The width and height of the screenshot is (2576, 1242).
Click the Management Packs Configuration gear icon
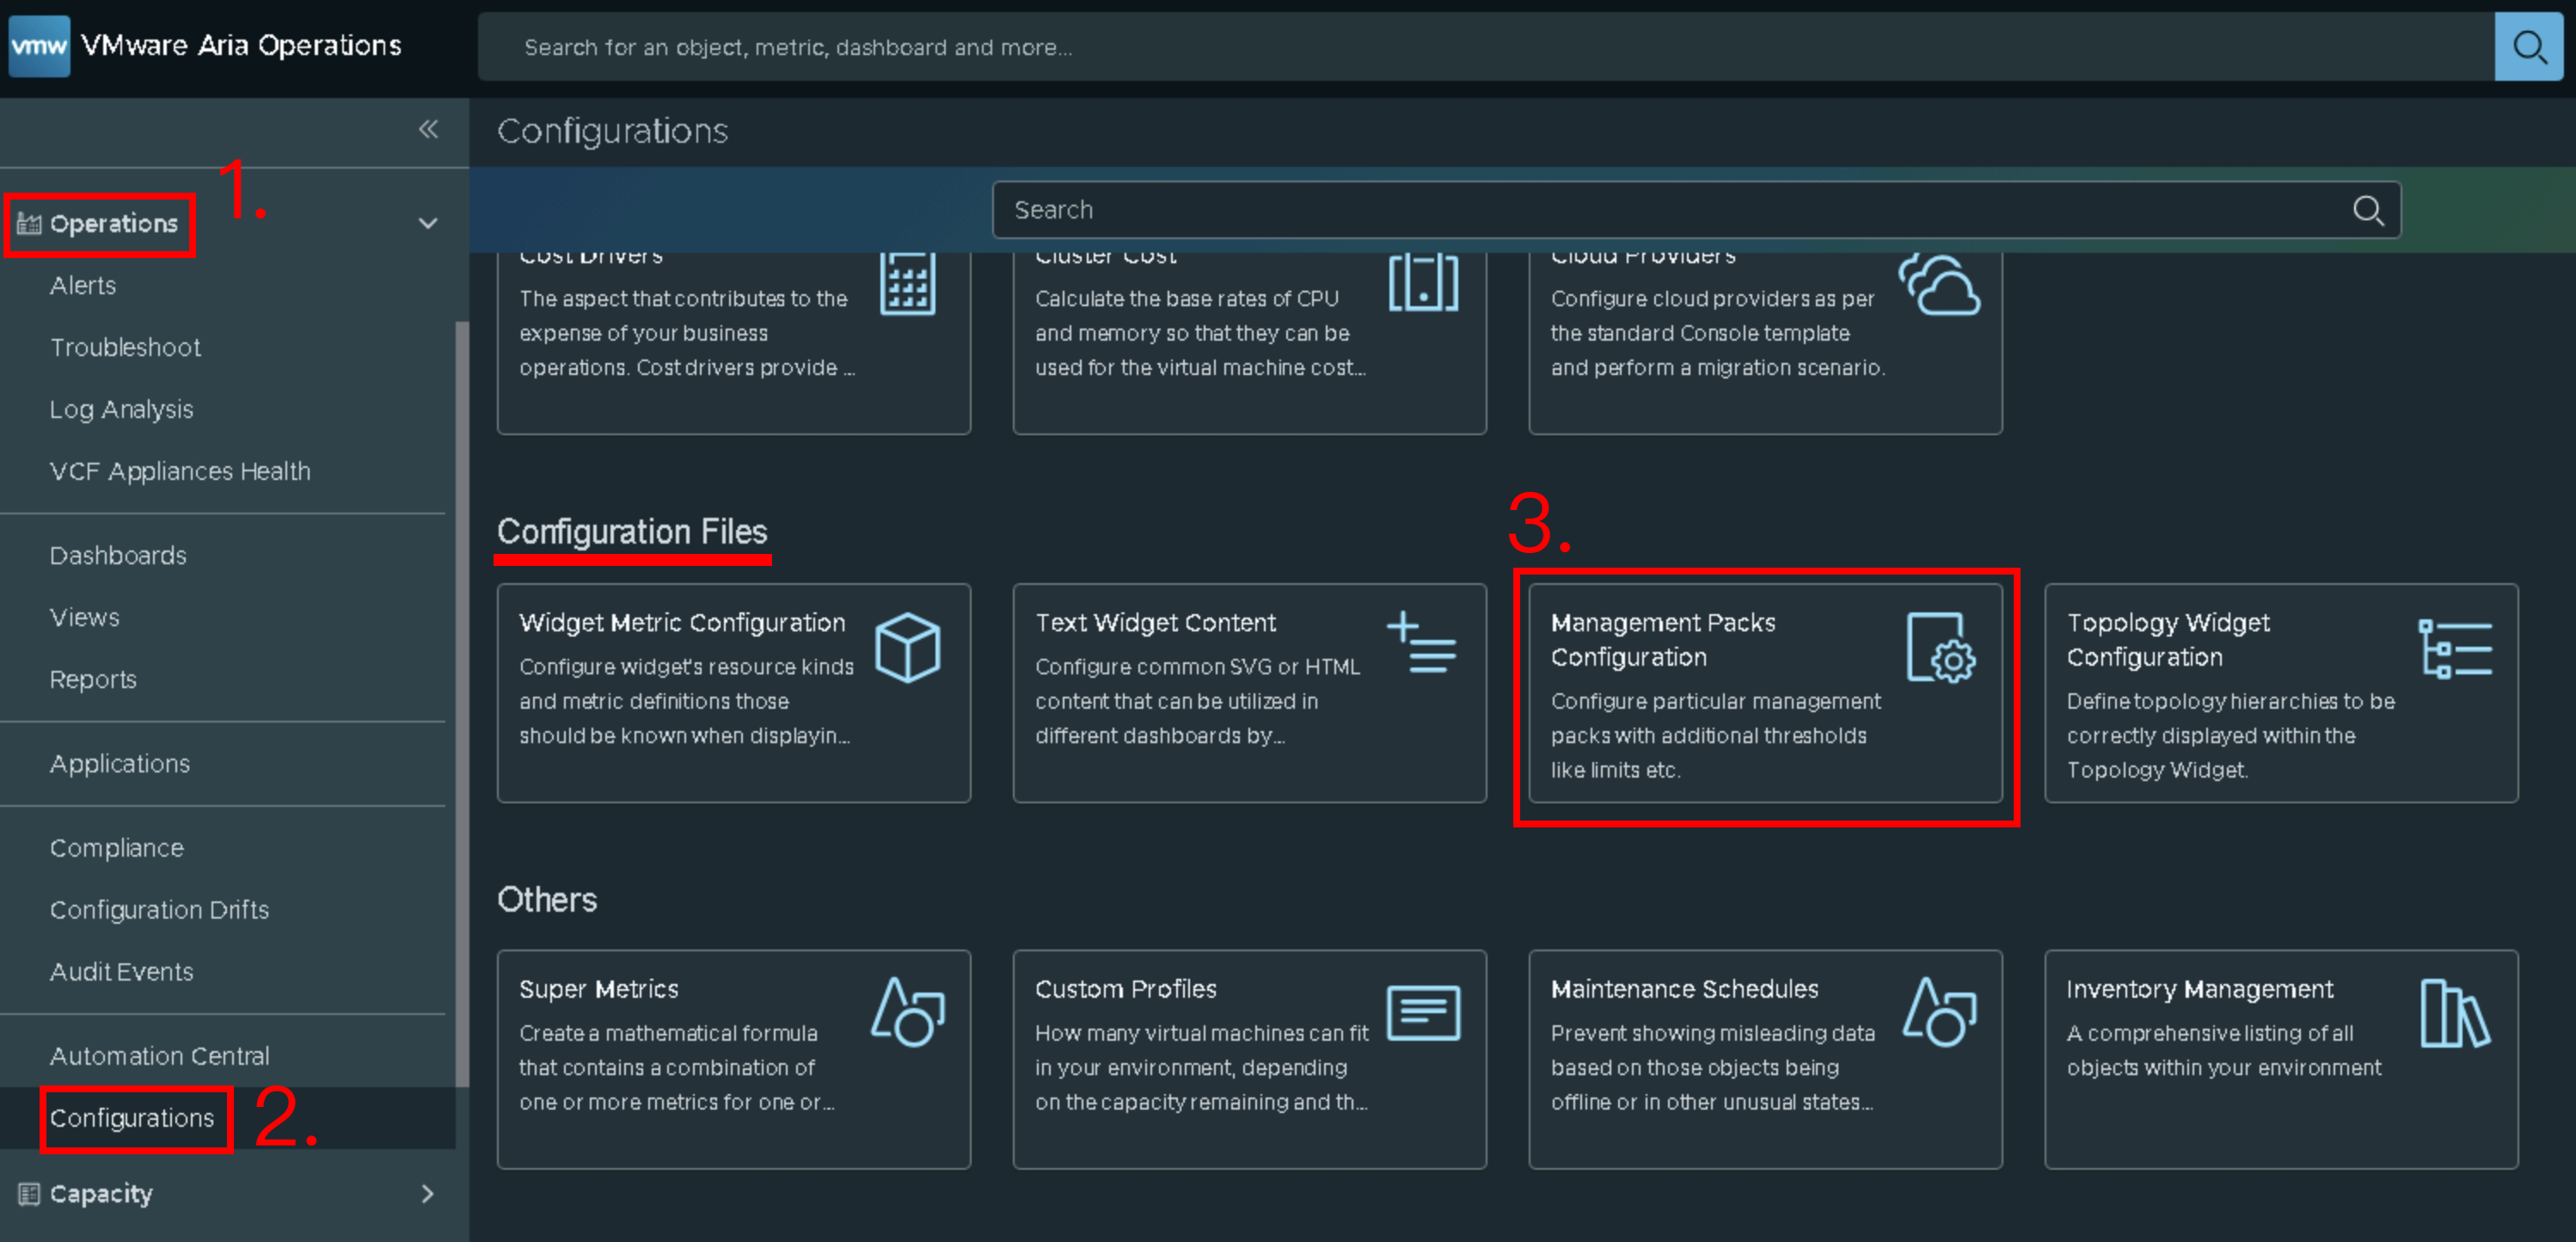tap(1940, 648)
